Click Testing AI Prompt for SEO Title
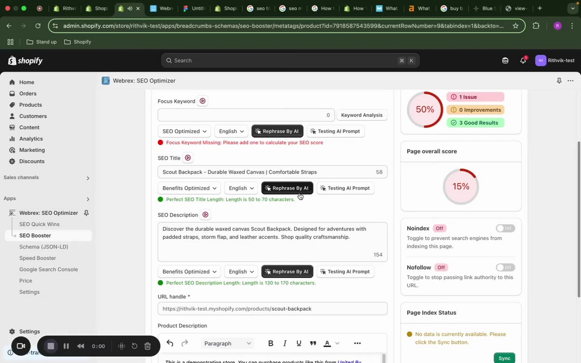The image size is (581, 363). point(345,188)
